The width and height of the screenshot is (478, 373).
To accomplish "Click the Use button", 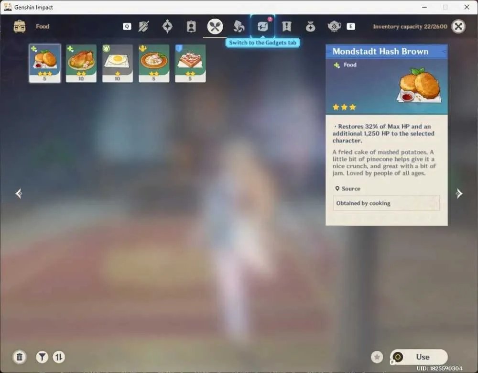I will [419, 357].
